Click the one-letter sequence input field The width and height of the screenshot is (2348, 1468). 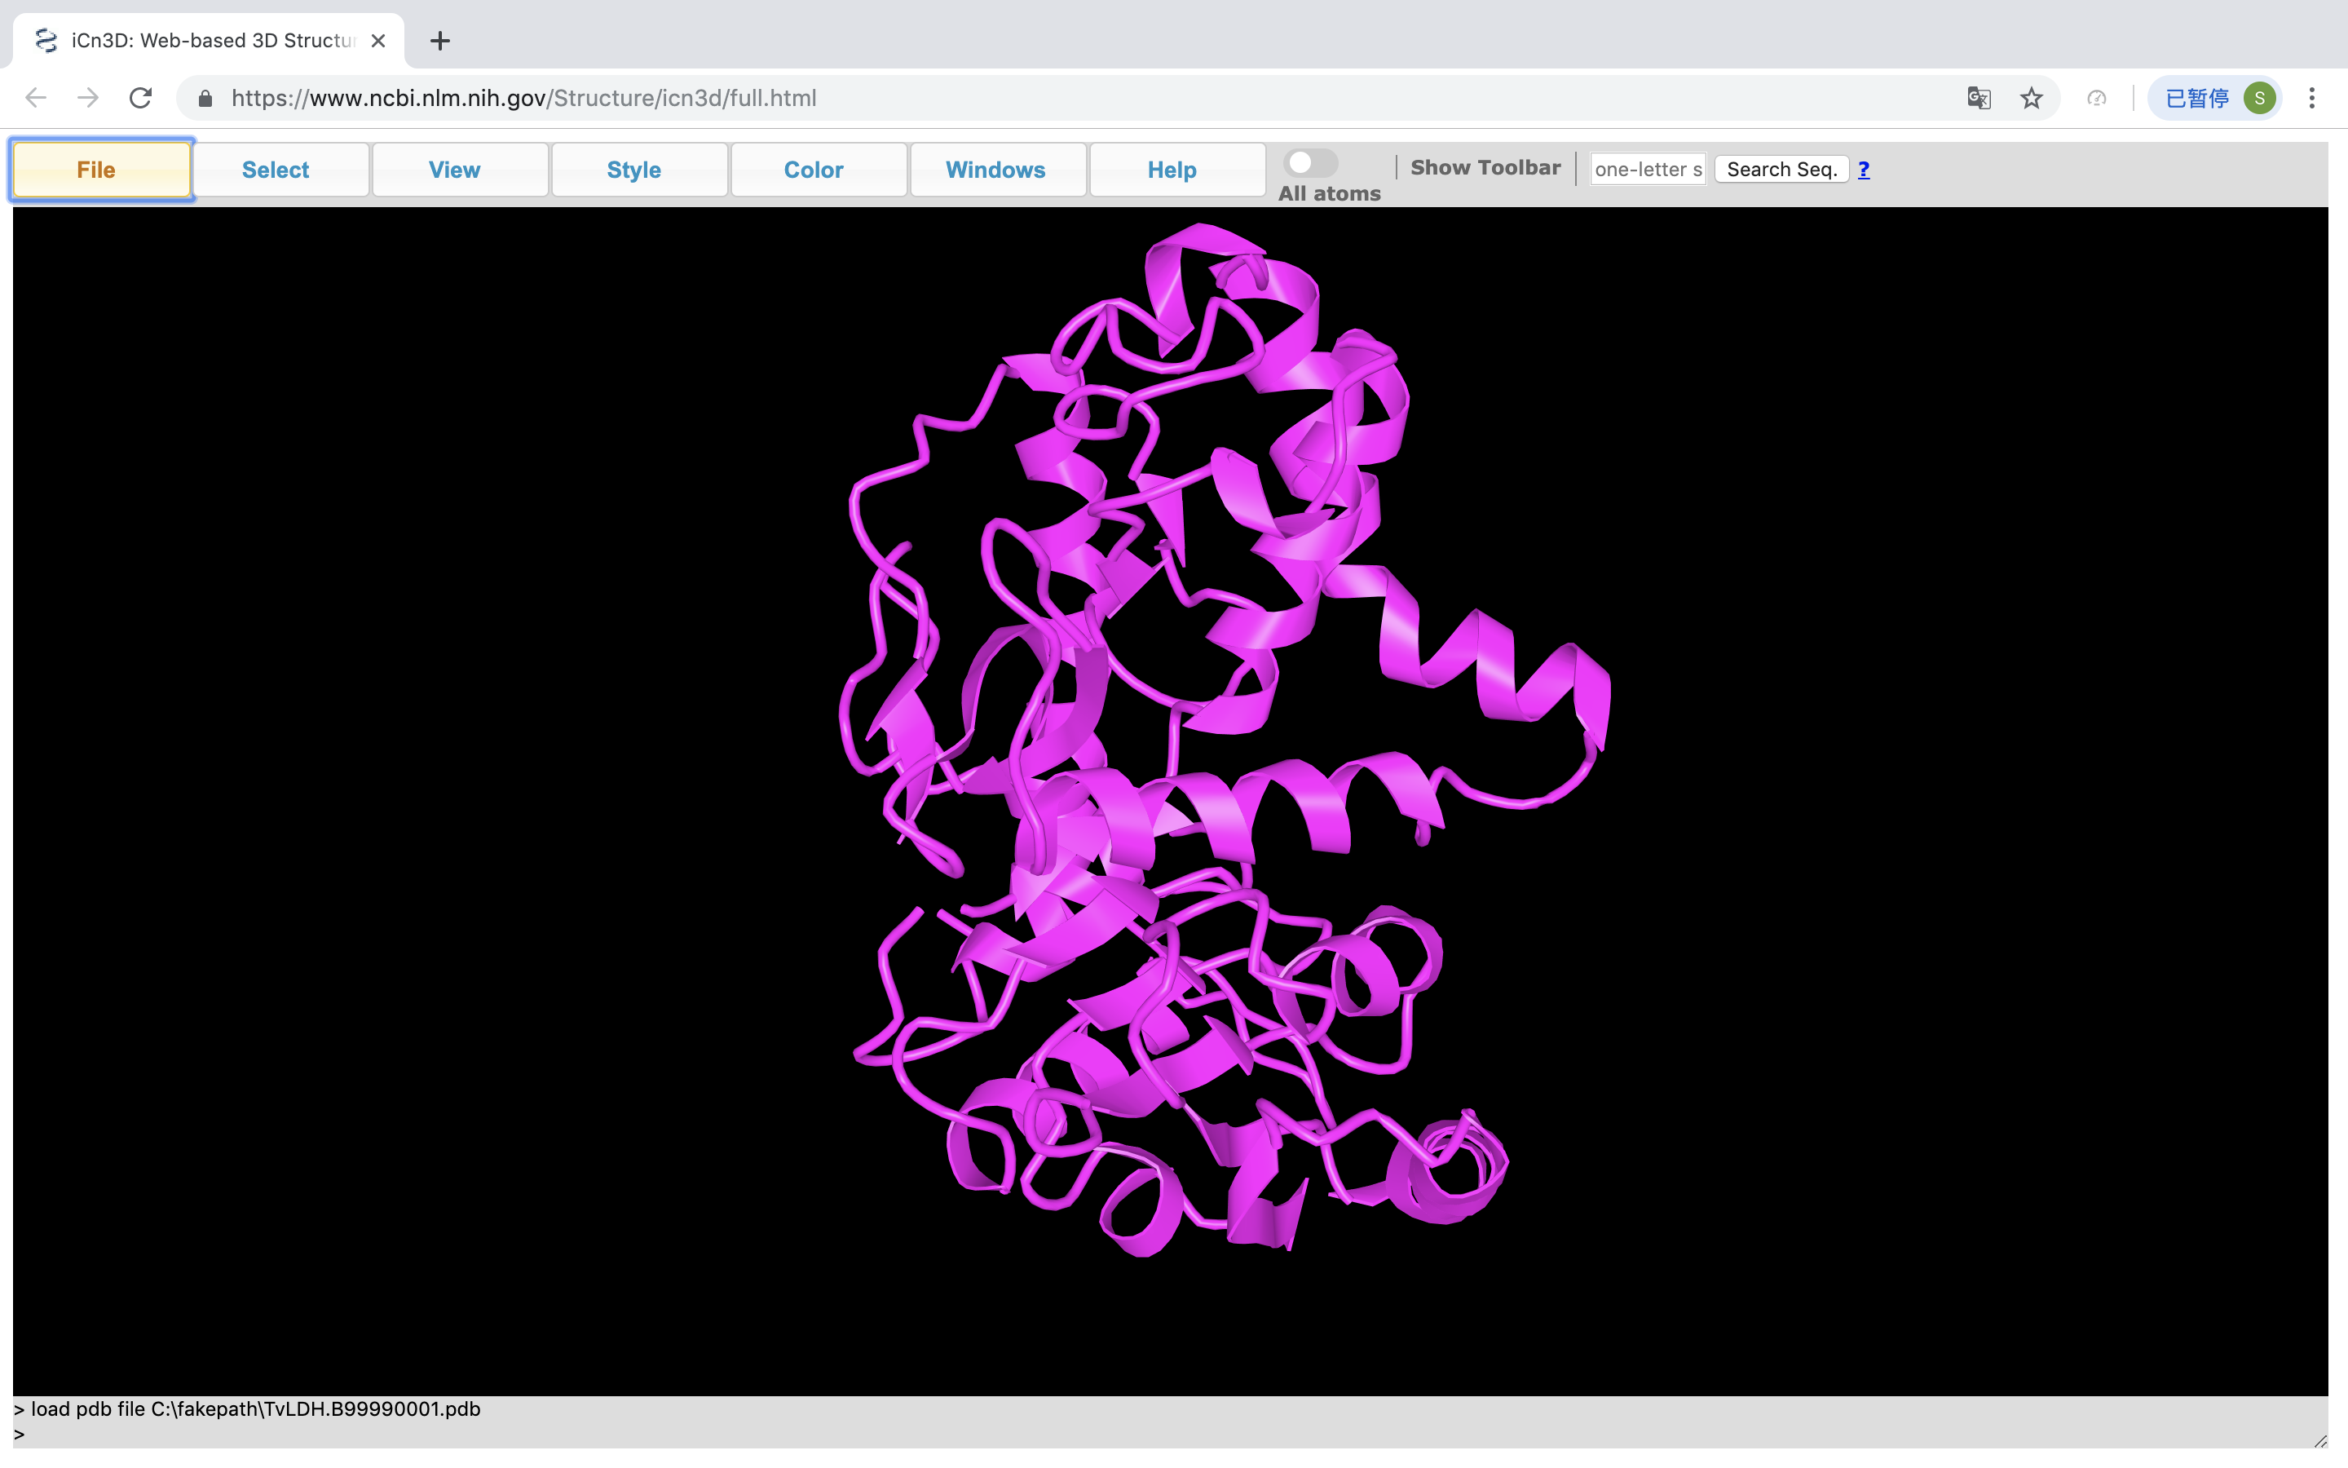coord(1648,169)
